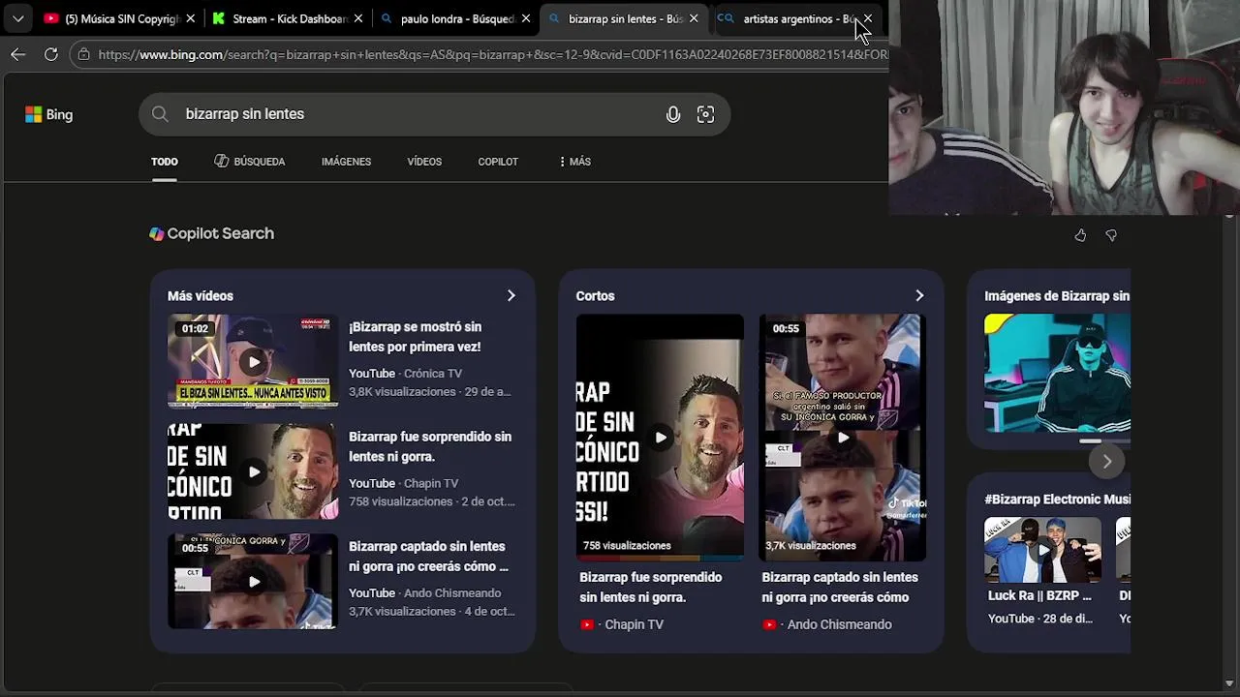
Task: Select the Bing URL in the address bar
Action: tap(492, 54)
